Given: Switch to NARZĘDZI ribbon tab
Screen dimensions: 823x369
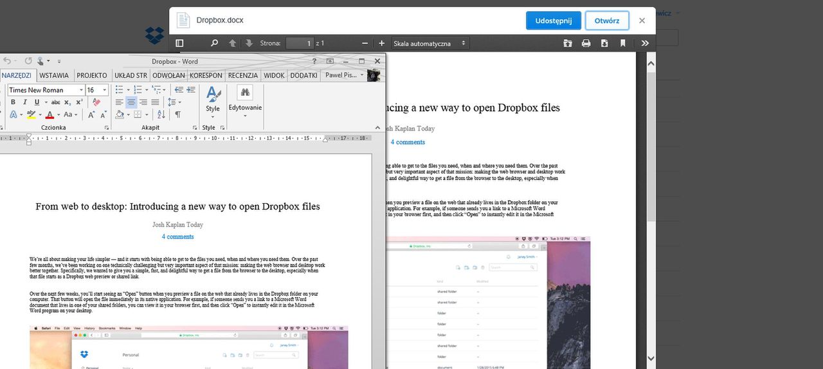Looking at the screenshot, I should (17, 75).
